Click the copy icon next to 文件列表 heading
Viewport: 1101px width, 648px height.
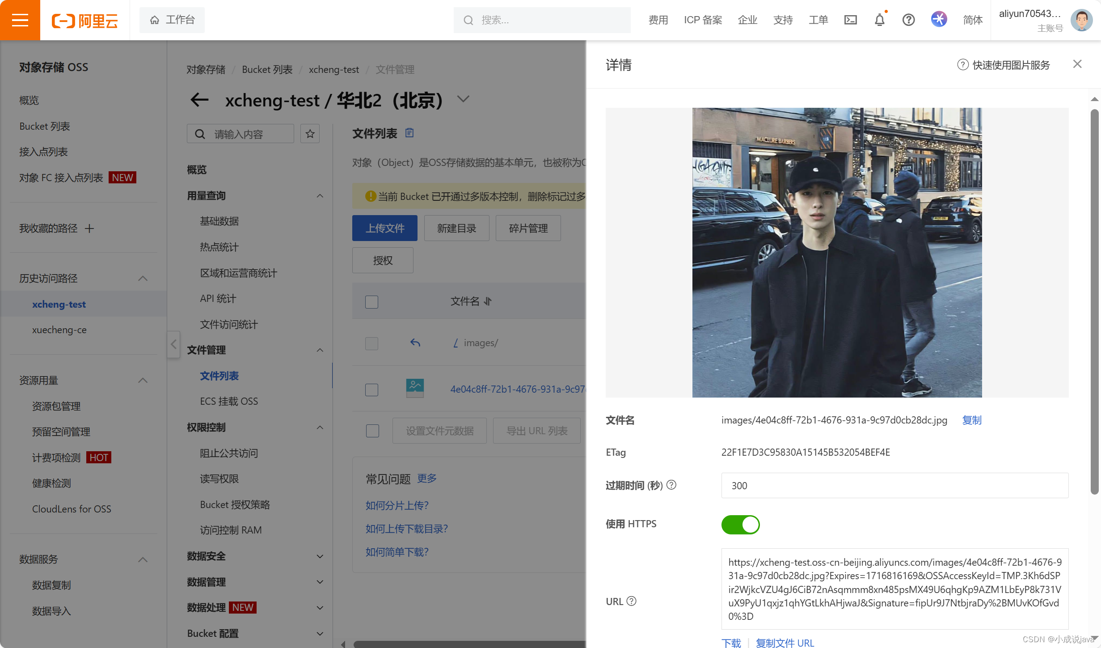tap(409, 133)
